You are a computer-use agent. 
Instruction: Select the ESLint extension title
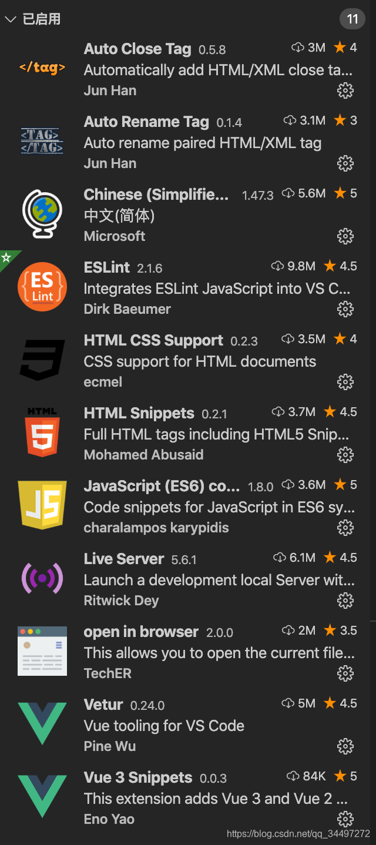(107, 267)
